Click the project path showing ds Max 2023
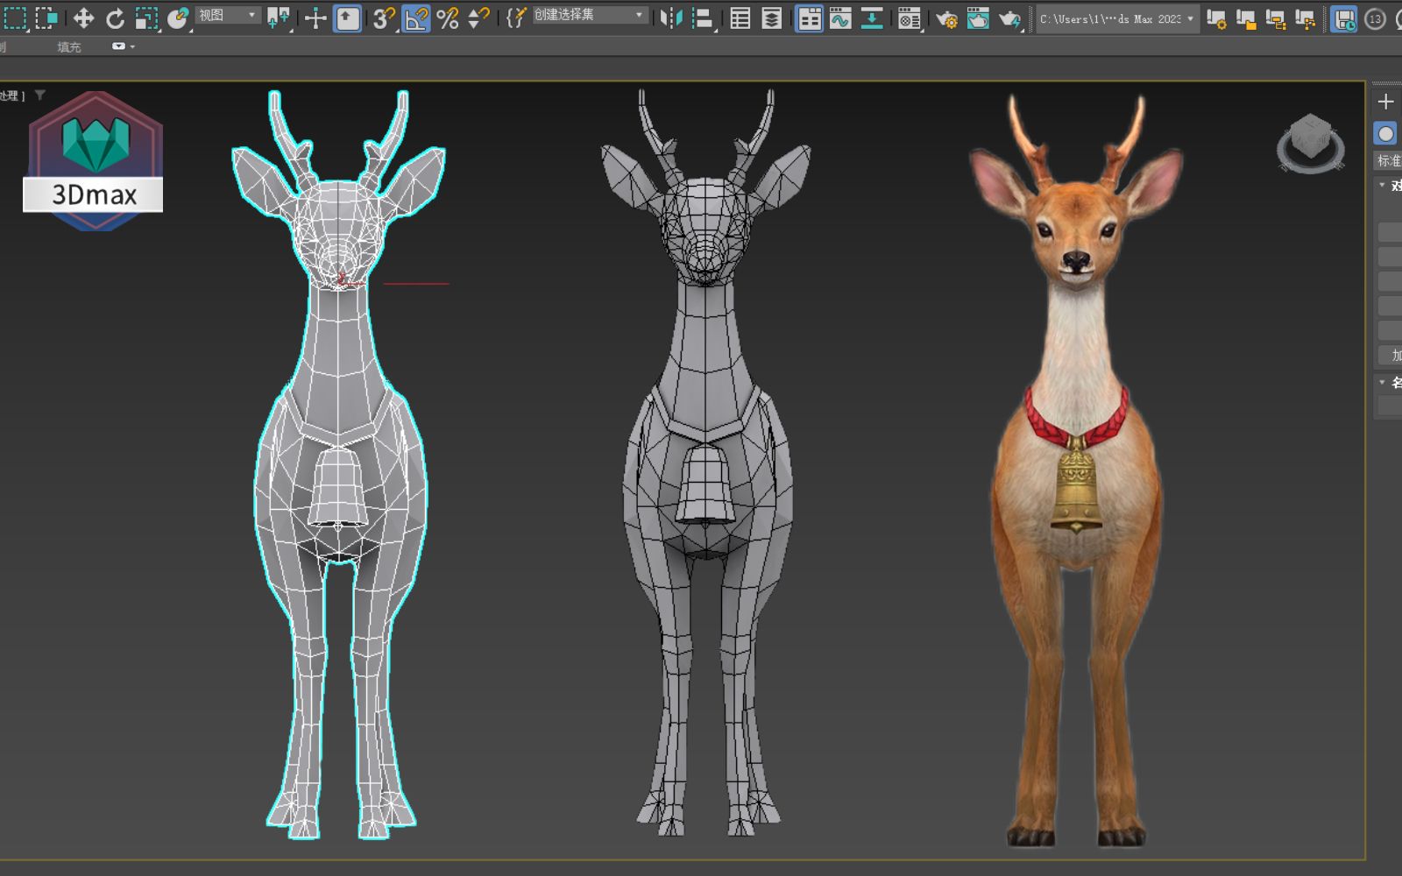The image size is (1402, 876). 1113,18
